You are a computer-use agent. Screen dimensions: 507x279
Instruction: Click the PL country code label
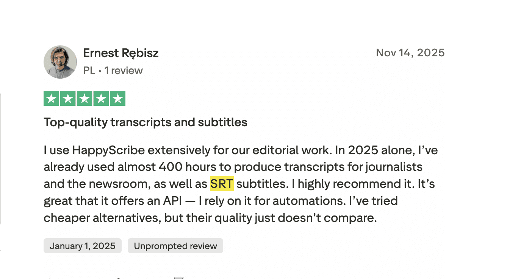(x=89, y=71)
